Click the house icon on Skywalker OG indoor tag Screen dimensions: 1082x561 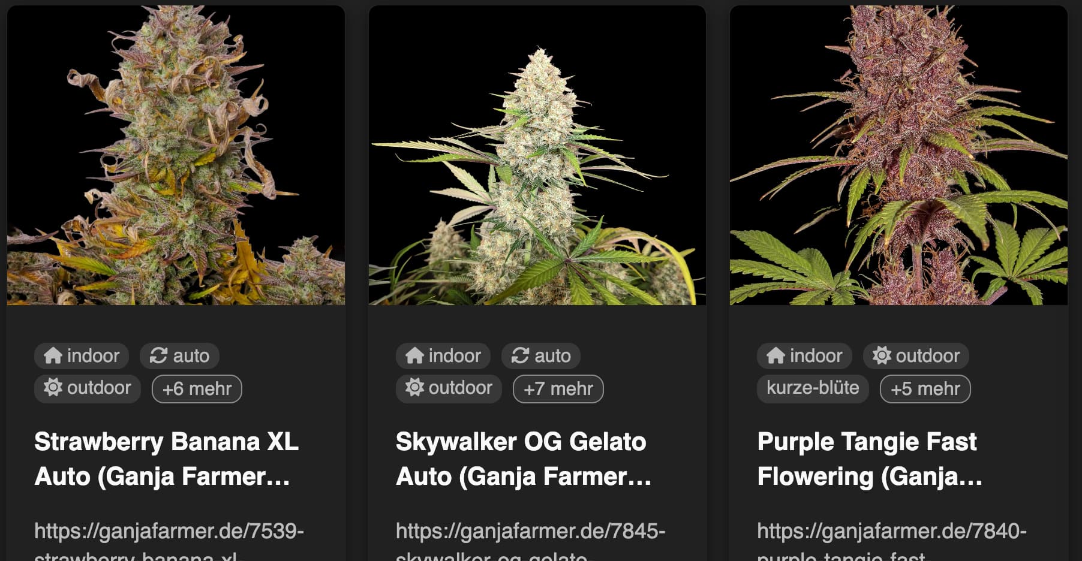[414, 355]
